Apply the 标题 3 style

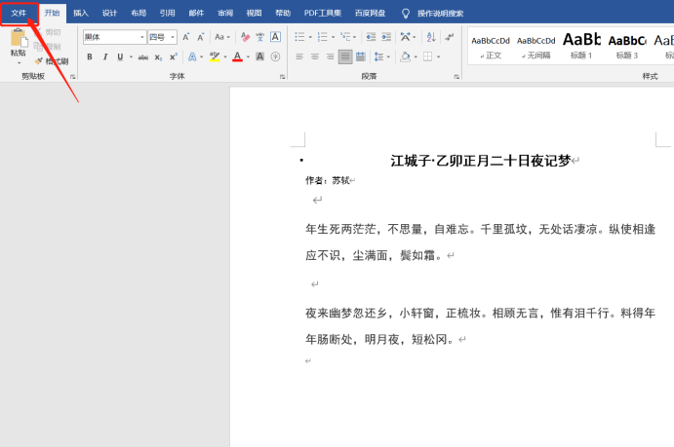pyautogui.click(x=627, y=47)
